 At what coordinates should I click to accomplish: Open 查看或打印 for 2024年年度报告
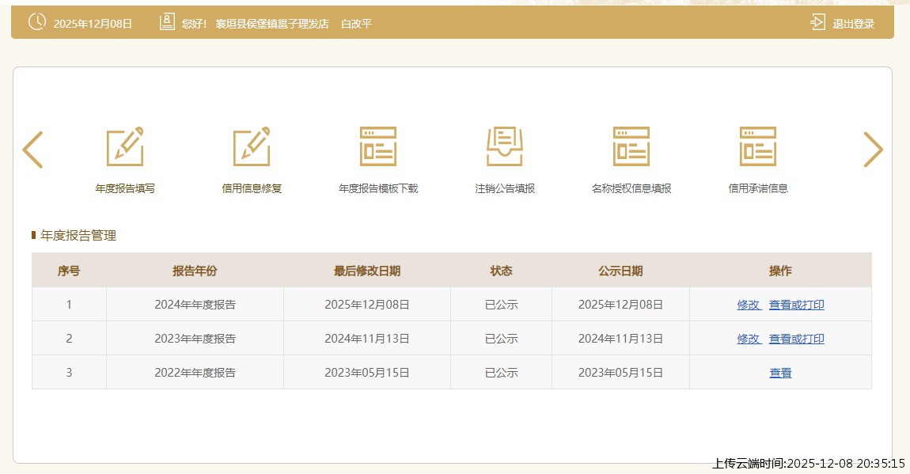(796, 305)
